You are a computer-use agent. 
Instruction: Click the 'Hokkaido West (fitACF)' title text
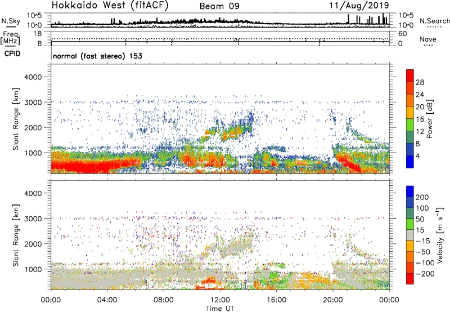click(110, 6)
